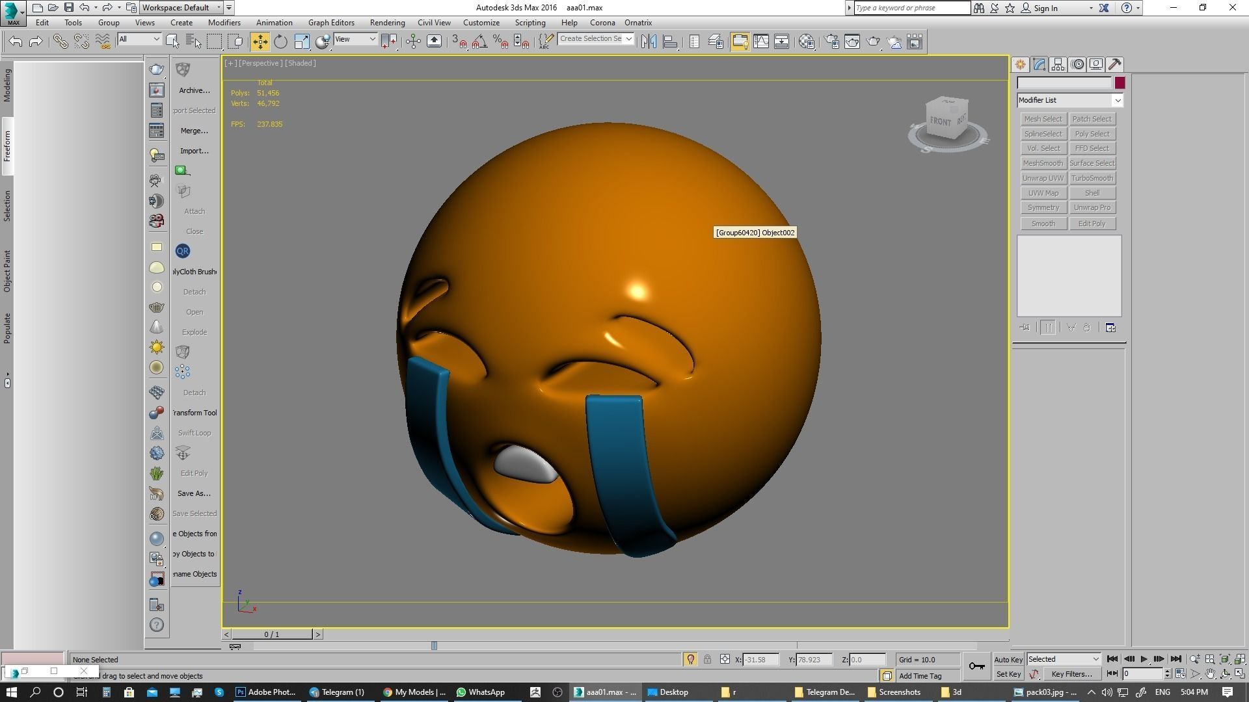Click the Align tool icon
Viewport: 1249px width, 702px height.
(x=670, y=42)
